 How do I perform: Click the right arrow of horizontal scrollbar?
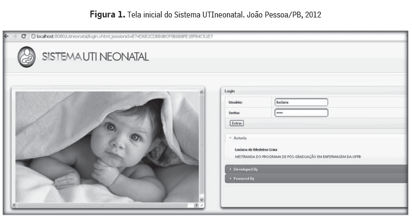[196, 205]
